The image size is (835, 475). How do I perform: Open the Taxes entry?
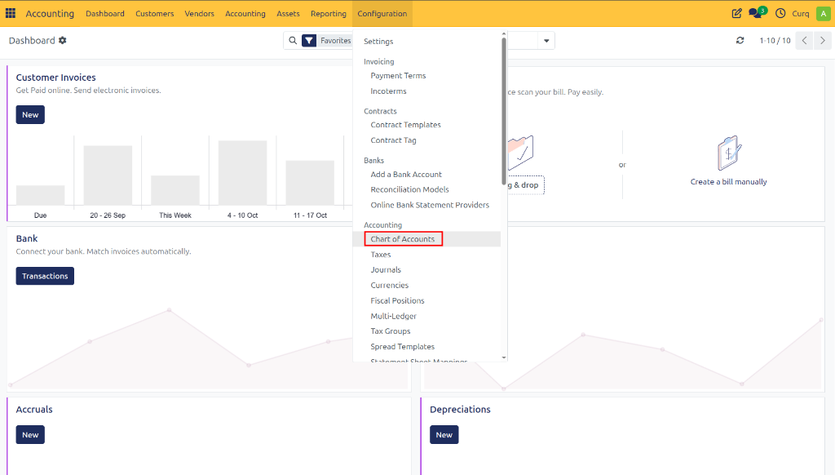tap(380, 255)
